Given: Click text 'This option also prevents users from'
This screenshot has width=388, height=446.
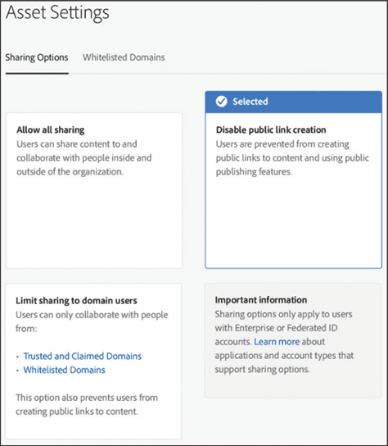Looking at the screenshot, I should [x=87, y=398].
